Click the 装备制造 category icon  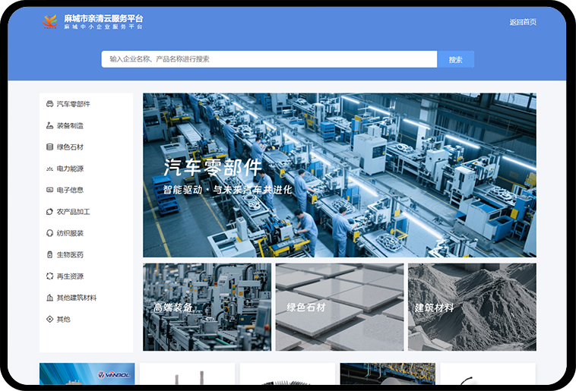click(x=49, y=125)
